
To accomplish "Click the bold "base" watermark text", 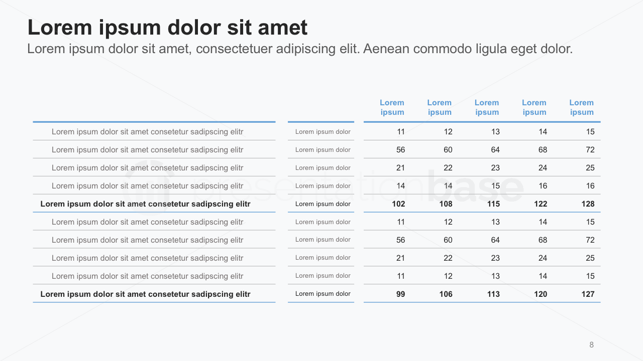I will (475, 187).
